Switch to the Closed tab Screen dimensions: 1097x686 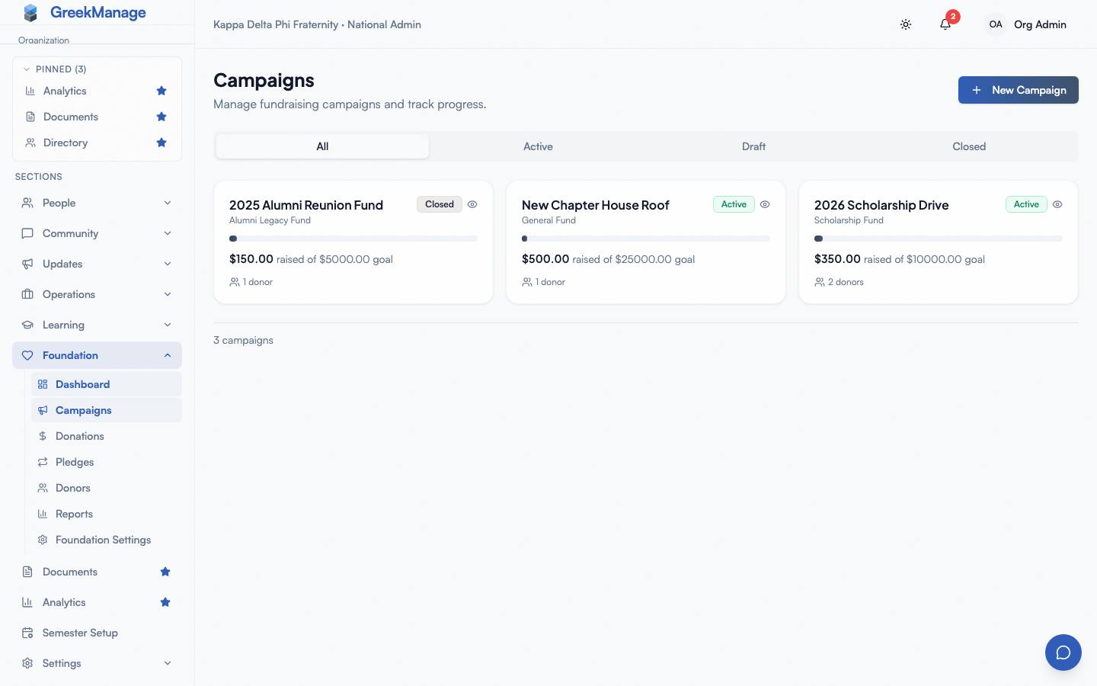click(x=969, y=146)
